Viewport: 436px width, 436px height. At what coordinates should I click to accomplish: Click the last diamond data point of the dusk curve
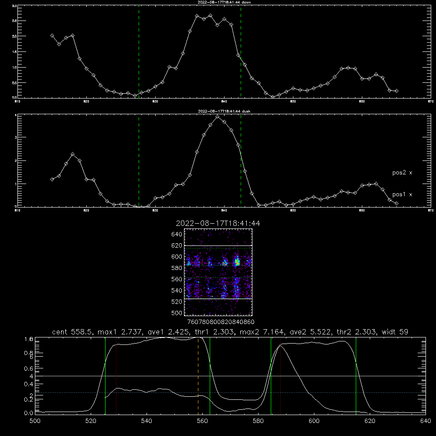click(x=396, y=204)
